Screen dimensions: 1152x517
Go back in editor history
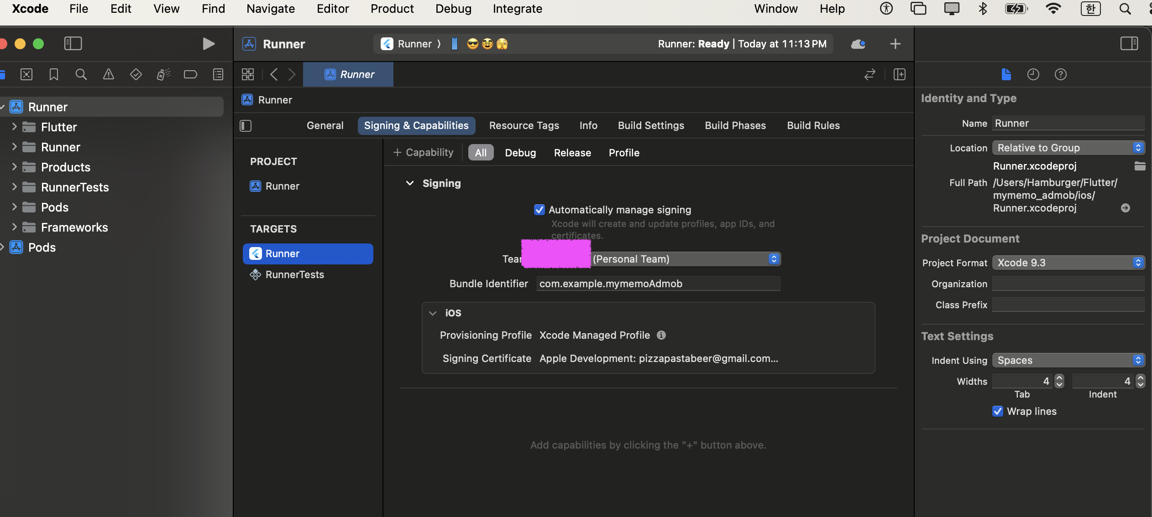click(x=274, y=74)
